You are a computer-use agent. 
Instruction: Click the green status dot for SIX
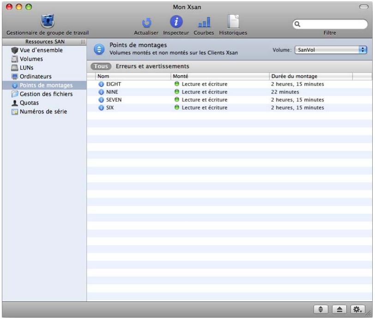point(177,107)
